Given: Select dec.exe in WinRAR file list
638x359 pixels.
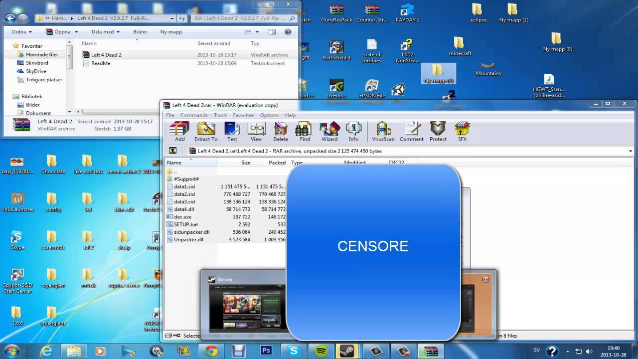Looking at the screenshot, I should 182,217.
